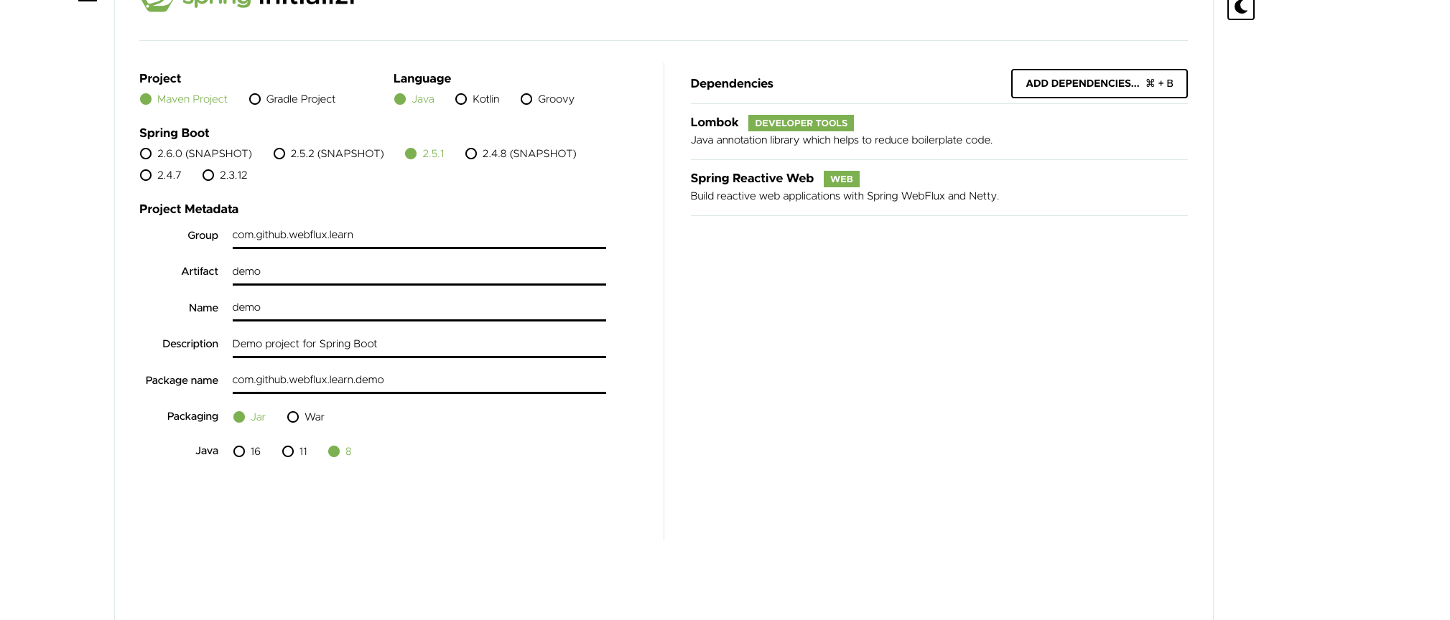Open the hamburger menu at top left
Viewport: 1450px width, 620px height.
[x=88, y=1]
